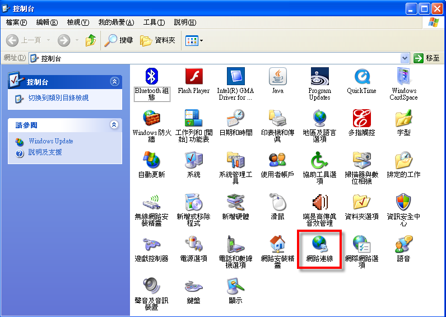
Task: Click the address bar field showing 控制台
Action: click(x=219, y=58)
